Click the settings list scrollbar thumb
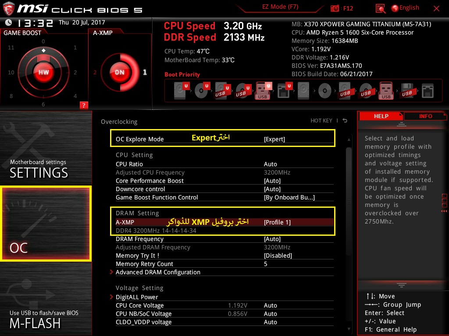The height and width of the screenshot is (336, 449). click(x=349, y=201)
